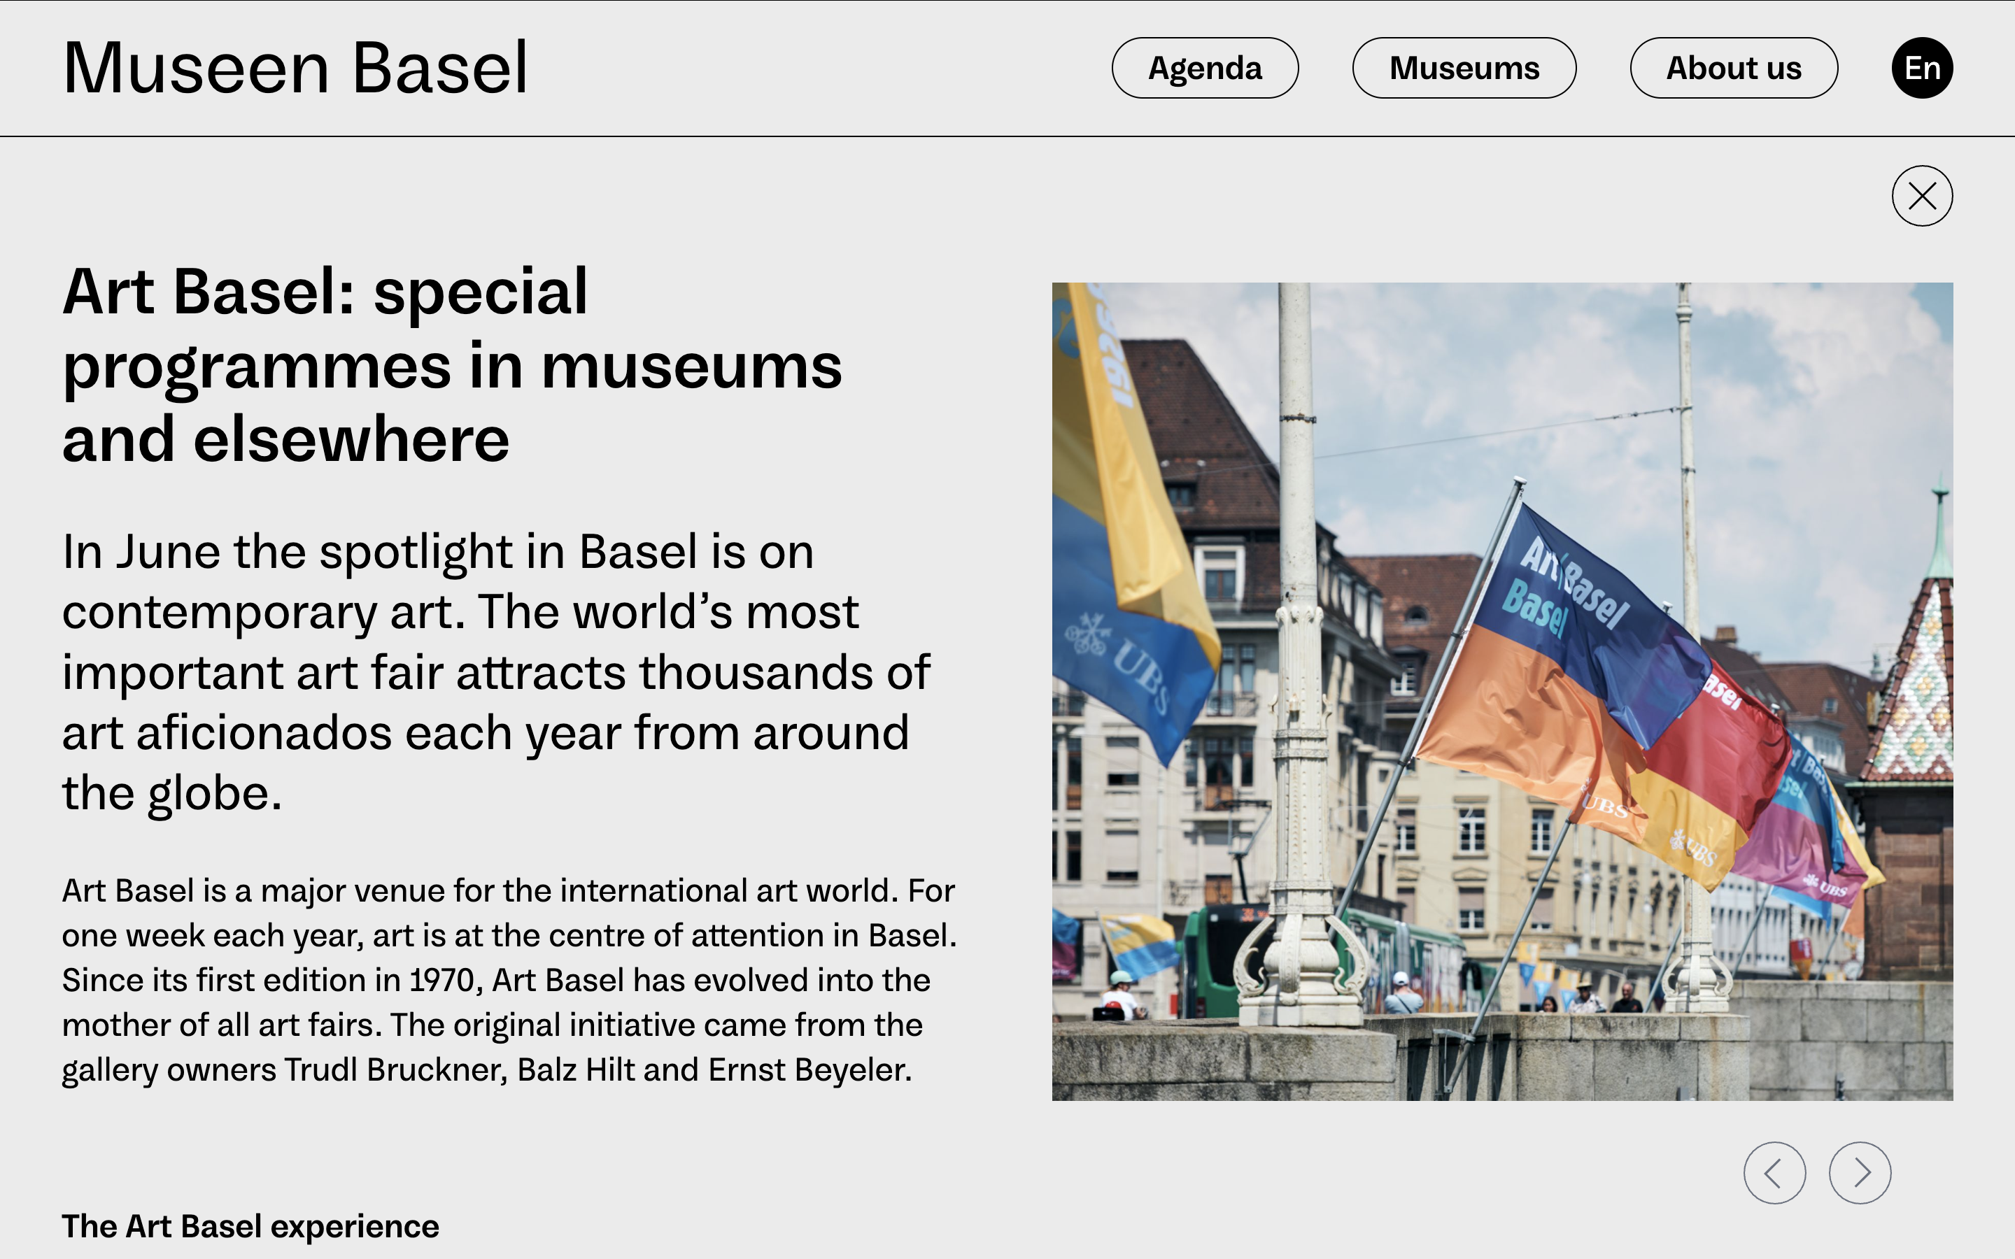Click the tiled tower roof in photo

click(1919, 699)
